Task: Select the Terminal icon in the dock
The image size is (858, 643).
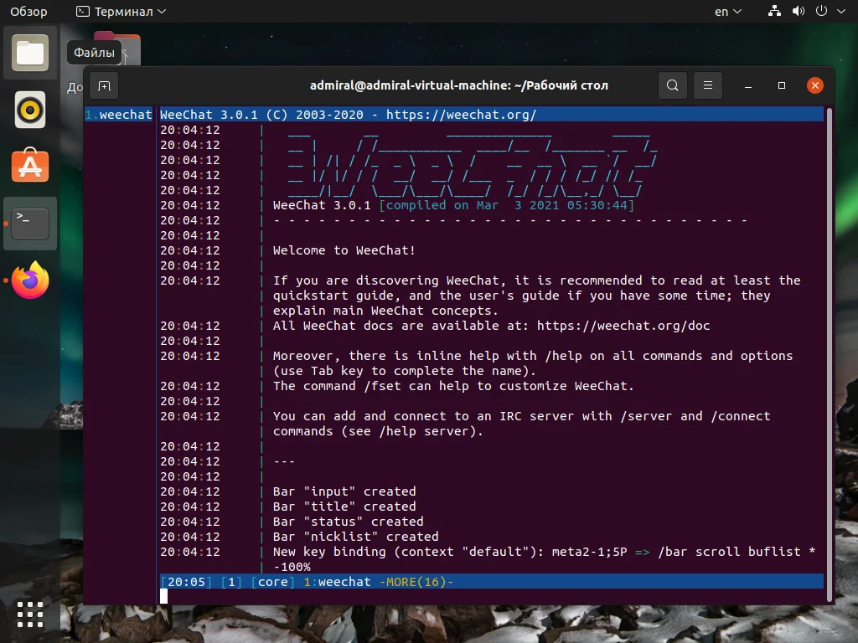Action: click(x=30, y=223)
